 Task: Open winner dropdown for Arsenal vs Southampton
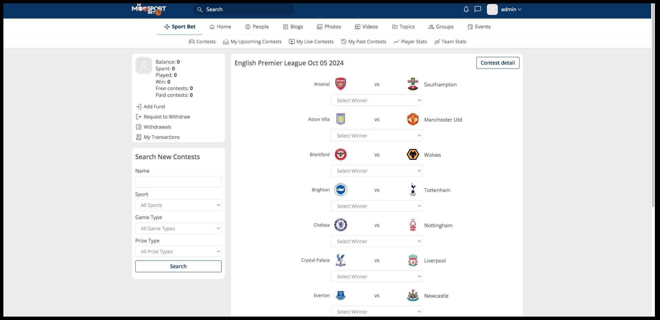[x=377, y=100]
